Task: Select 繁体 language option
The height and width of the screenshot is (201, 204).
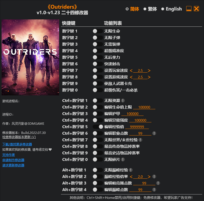Action: tap(150, 9)
